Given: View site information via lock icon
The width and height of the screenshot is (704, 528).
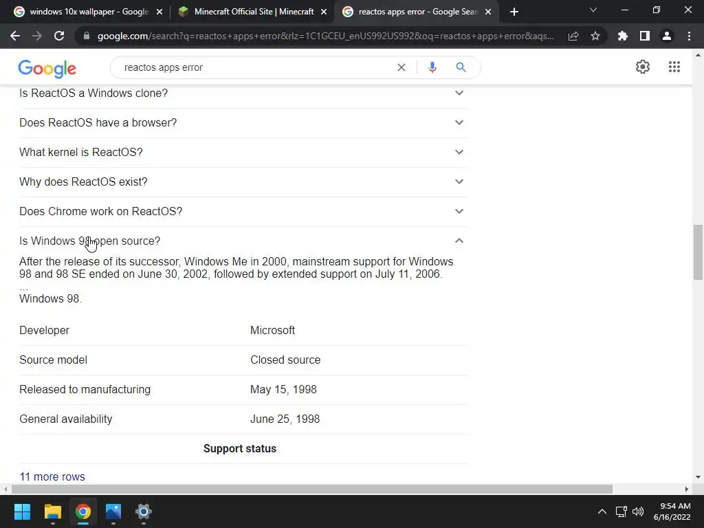Looking at the screenshot, I should point(87,36).
